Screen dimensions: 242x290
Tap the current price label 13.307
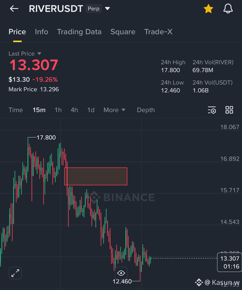230,262
